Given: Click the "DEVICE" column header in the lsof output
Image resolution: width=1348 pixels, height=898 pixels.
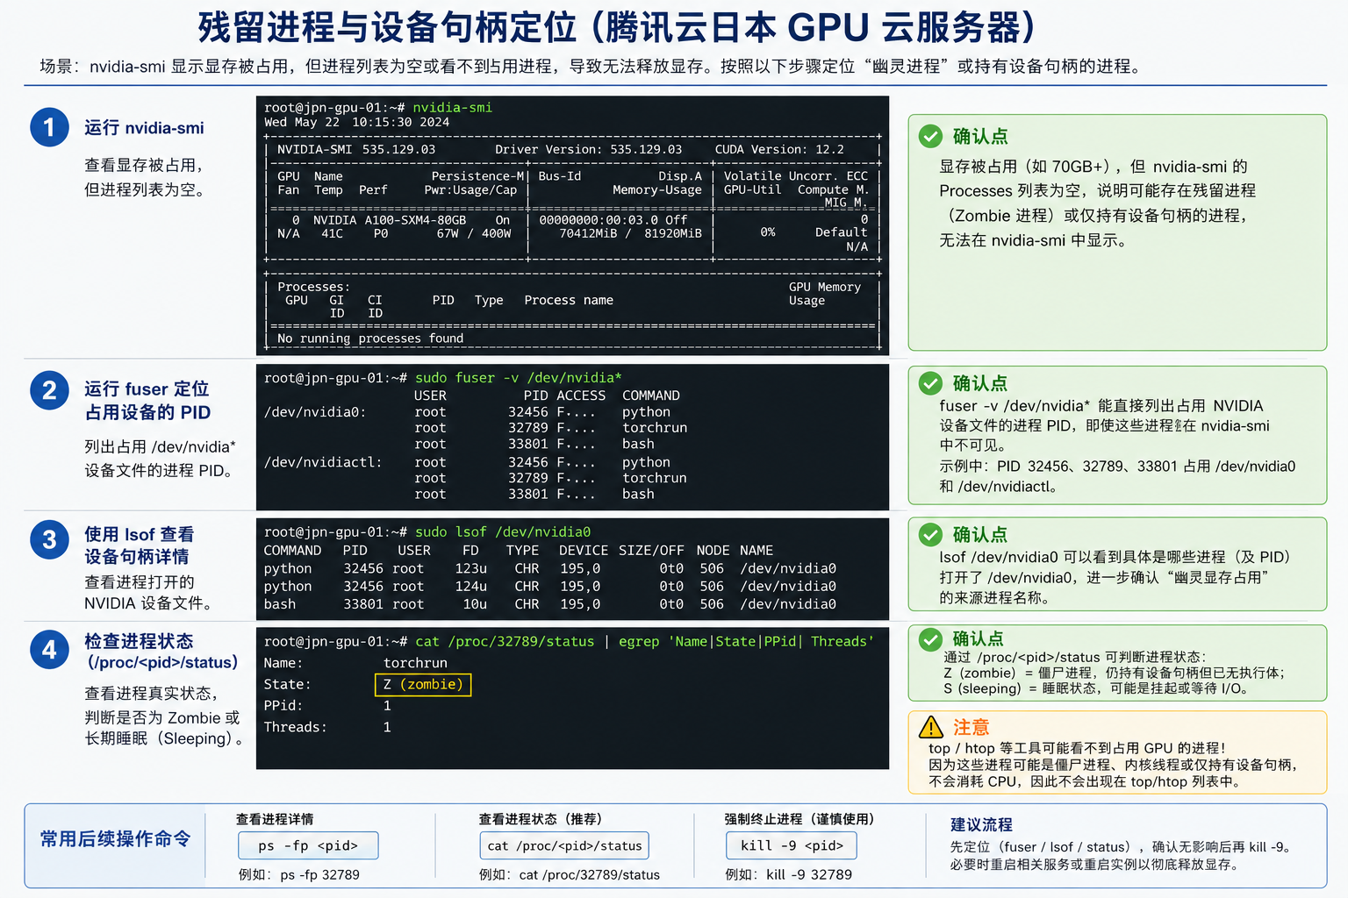Looking at the screenshot, I should coord(584,551).
